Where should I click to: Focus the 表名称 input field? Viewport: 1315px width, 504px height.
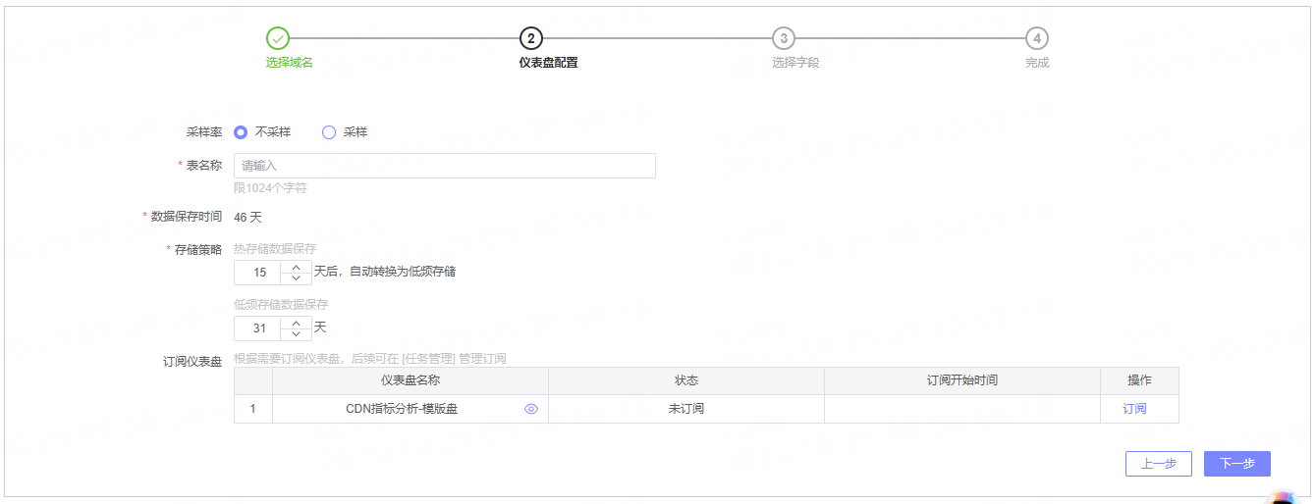444,166
